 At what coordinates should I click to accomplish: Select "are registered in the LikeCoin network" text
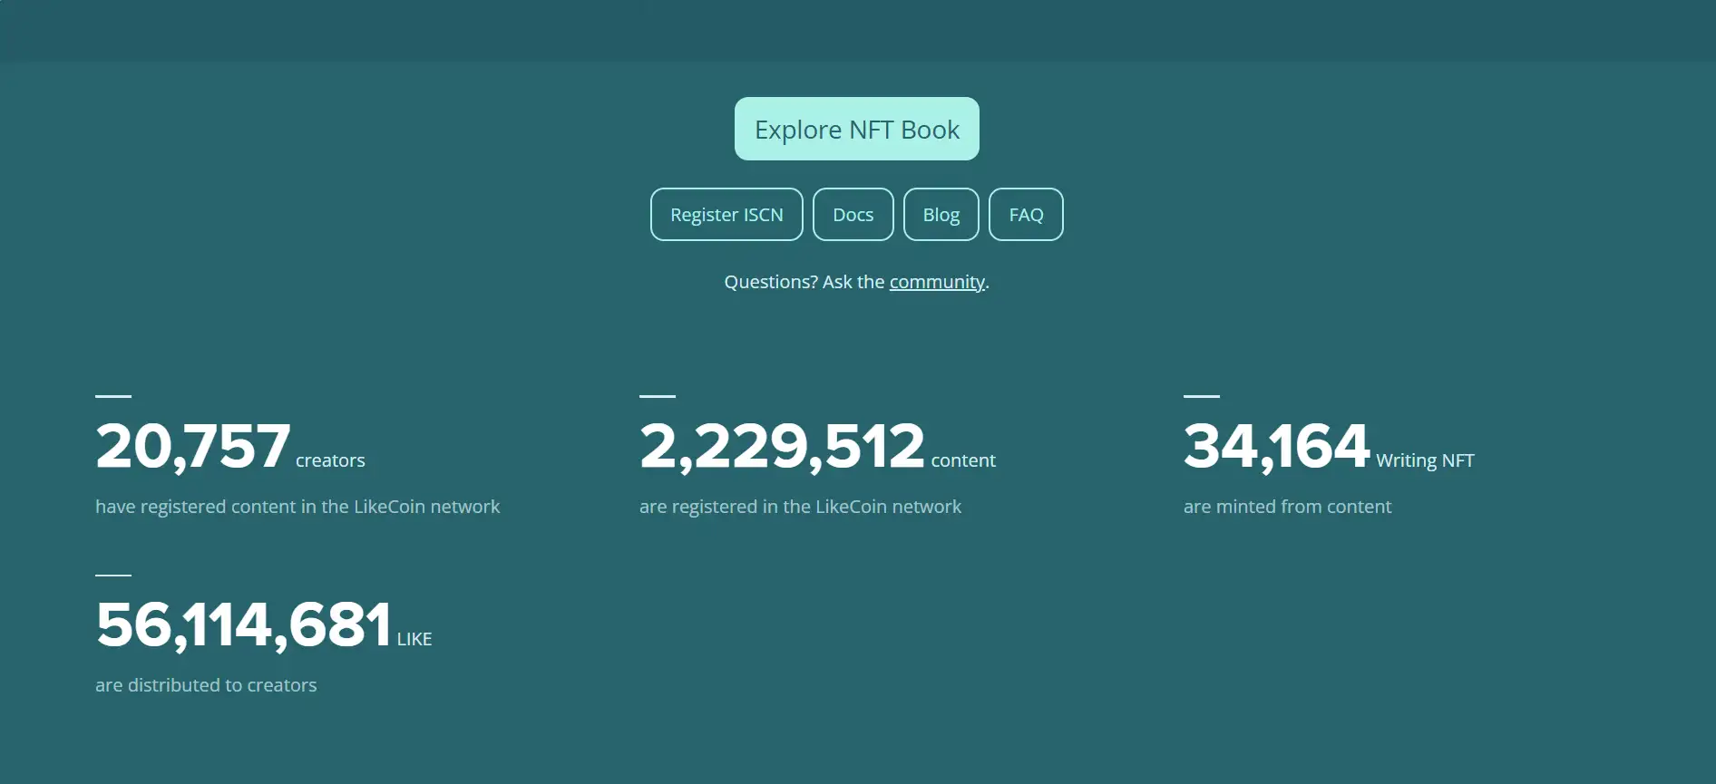pos(800,507)
